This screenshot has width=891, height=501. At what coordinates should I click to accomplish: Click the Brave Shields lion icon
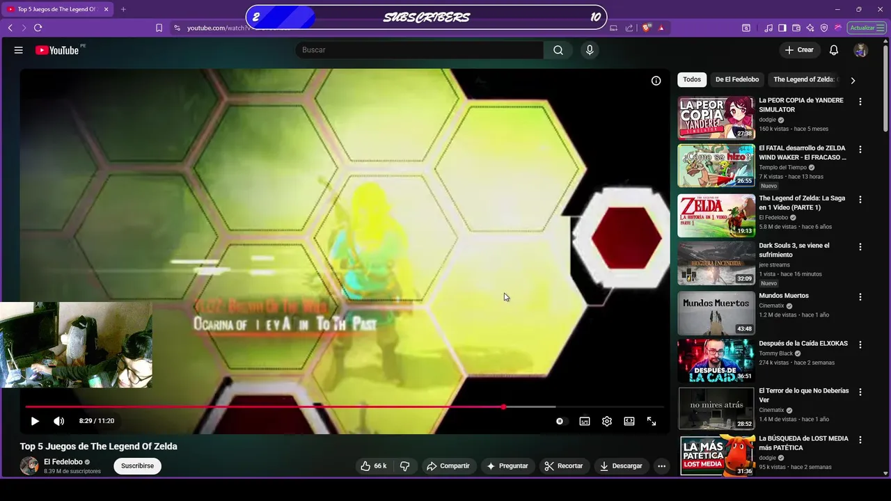click(647, 28)
